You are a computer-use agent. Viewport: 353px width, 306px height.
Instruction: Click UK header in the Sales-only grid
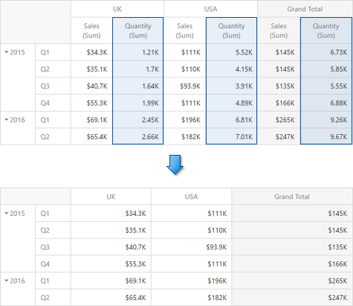[x=111, y=197]
